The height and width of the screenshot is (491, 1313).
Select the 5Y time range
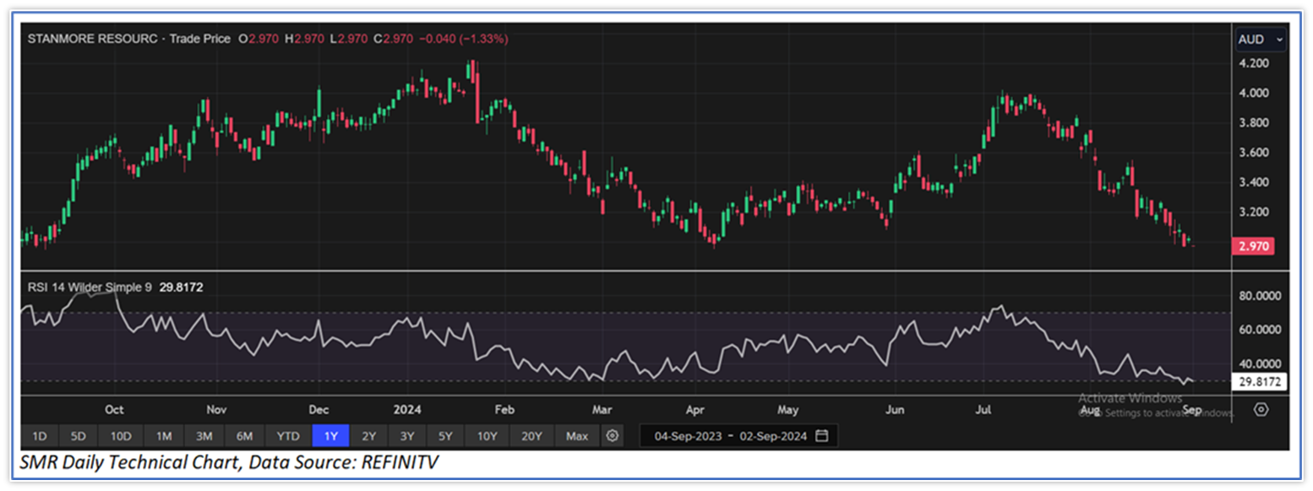(x=445, y=436)
